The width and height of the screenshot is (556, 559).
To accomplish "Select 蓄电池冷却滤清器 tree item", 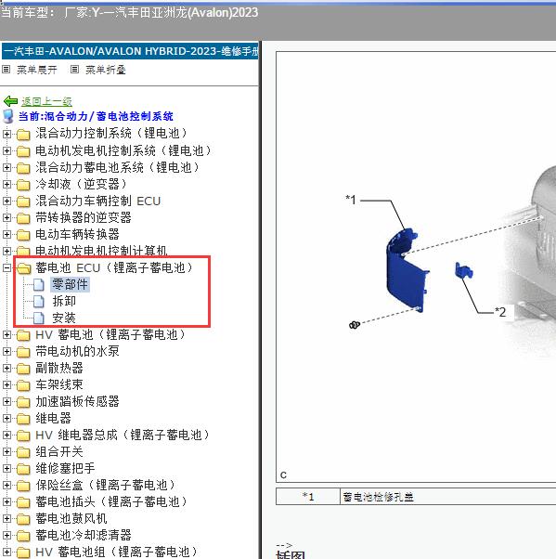I will pos(84,535).
